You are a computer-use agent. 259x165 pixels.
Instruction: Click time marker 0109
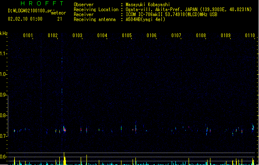click(x=226, y=35)
